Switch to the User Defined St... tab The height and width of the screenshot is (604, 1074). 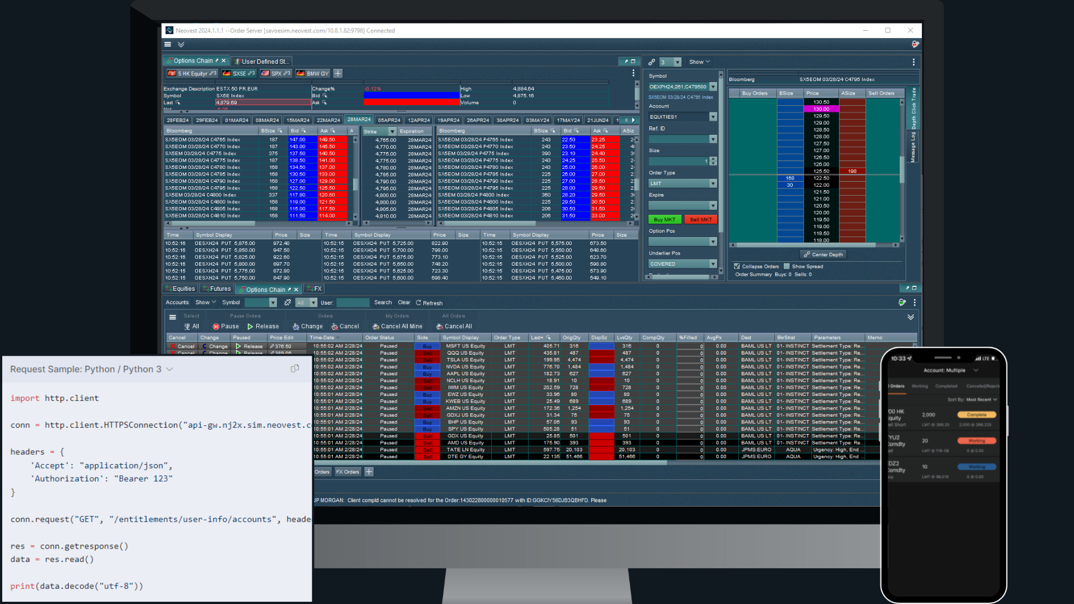pos(261,62)
